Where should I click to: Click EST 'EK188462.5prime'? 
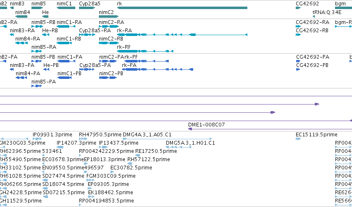point(91,197)
